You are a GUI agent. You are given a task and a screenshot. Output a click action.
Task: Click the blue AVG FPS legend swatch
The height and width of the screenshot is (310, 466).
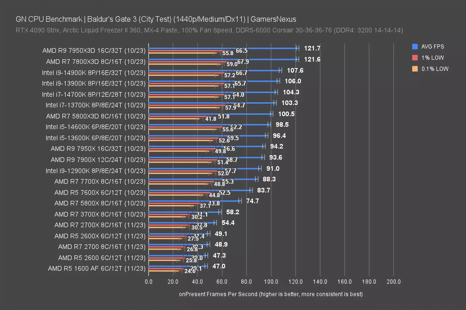(x=415, y=46)
